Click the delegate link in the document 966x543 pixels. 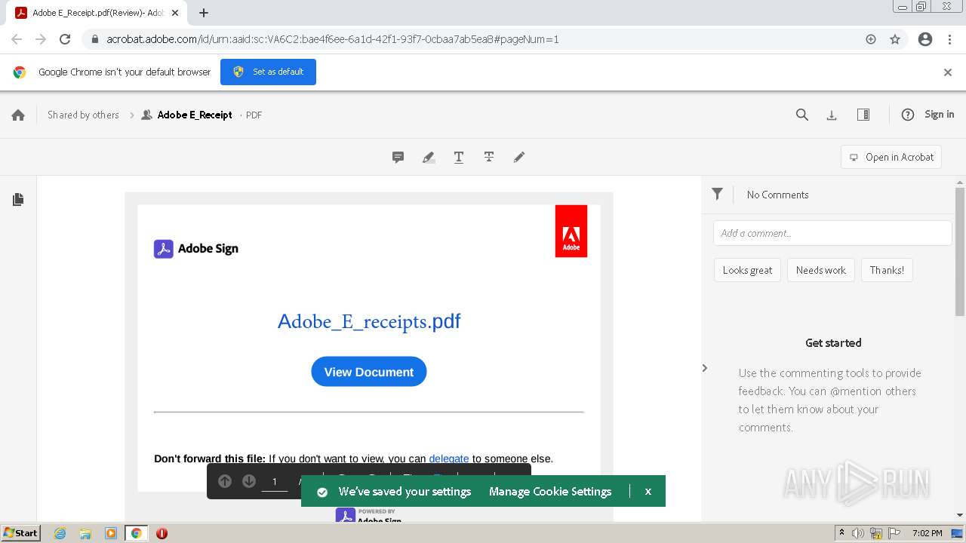point(449,459)
